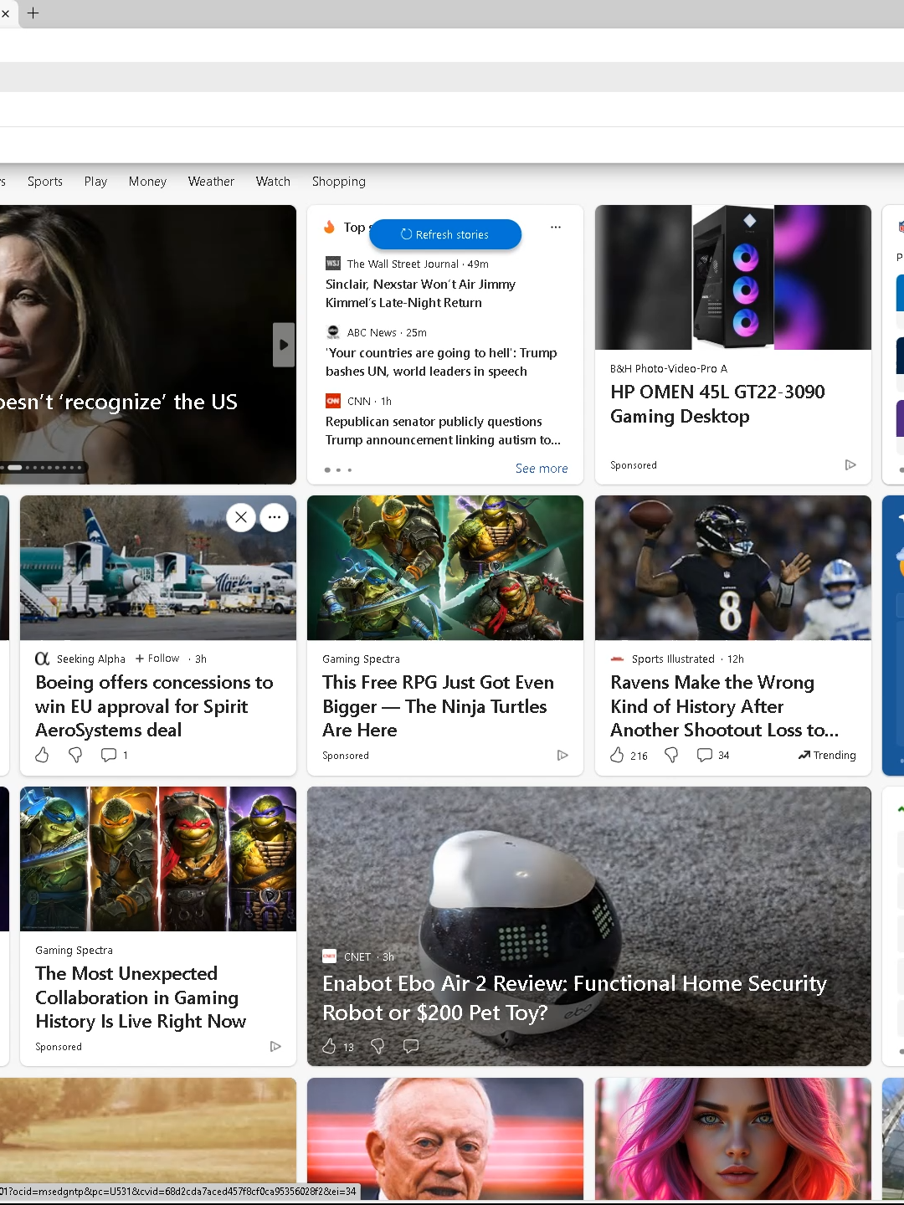Open ABC News Trump UN speech story
The image size is (904, 1205).
point(441,362)
